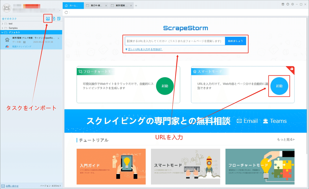Close the third 東京/関東 tab
309x189 pixels.
[132, 6]
